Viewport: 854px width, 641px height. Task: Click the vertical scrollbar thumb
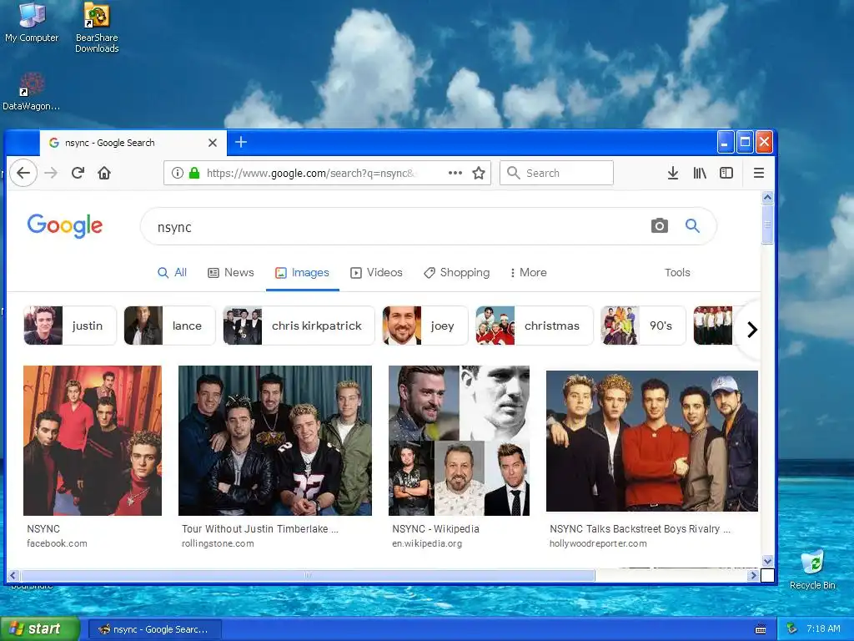pos(767,225)
